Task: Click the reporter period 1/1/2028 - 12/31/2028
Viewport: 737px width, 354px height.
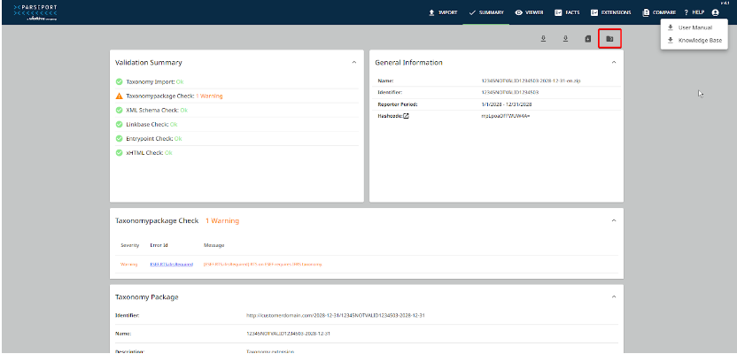Action: tap(507, 104)
